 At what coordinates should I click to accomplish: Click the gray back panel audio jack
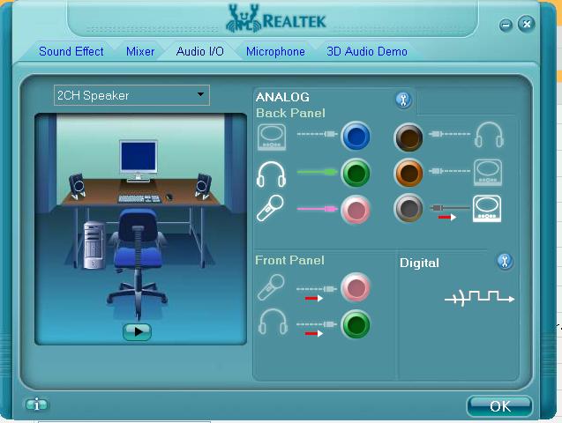click(x=408, y=209)
